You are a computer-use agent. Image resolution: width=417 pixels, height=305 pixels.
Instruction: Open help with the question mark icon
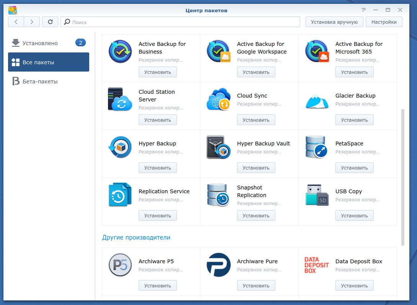click(x=363, y=10)
